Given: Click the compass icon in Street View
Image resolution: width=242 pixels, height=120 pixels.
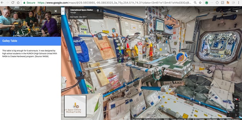Looking at the screenshot, I should pos(237,99).
